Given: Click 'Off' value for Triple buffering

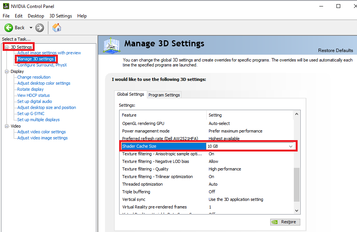Looking at the screenshot, I should point(212,192).
